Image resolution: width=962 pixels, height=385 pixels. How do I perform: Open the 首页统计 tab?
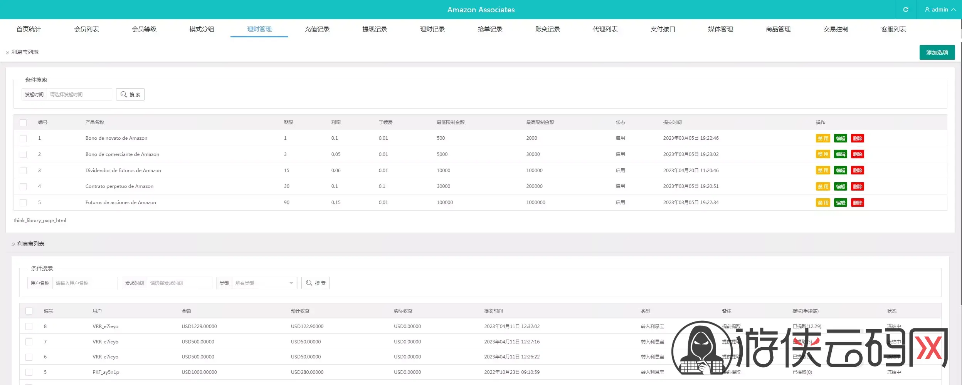pyautogui.click(x=29, y=29)
